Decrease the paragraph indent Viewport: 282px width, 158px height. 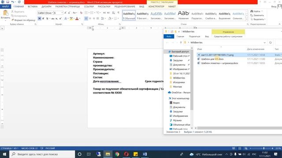coord(104,13)
